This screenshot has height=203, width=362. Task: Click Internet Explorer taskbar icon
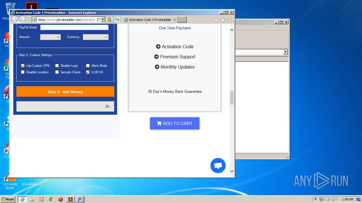pyautogui.click(x=22, y=199)
